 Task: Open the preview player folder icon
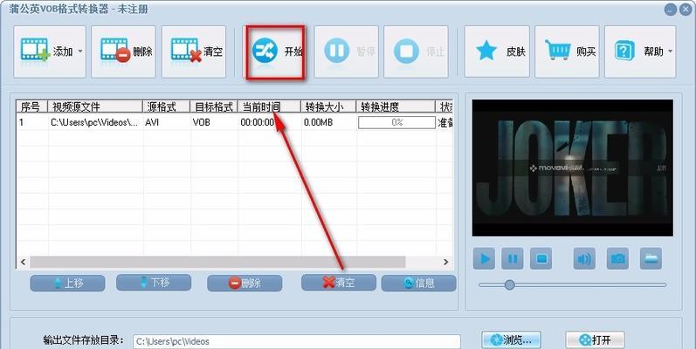(651, 258)
